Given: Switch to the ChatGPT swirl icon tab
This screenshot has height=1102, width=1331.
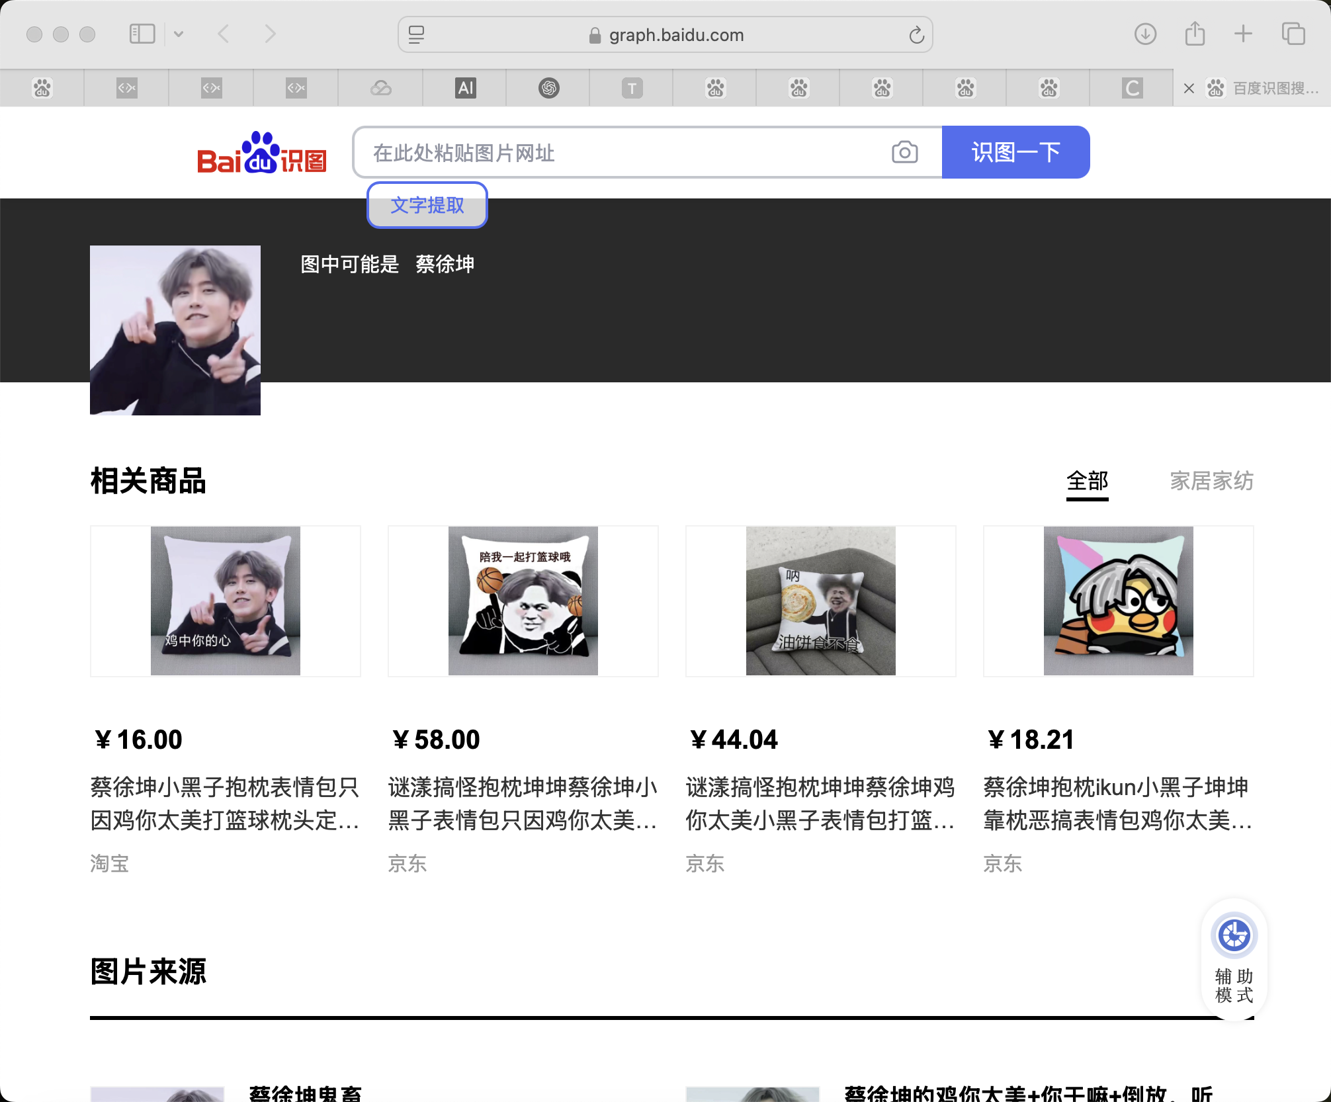Looking at the screenshot, I should (x=549, y=88).
